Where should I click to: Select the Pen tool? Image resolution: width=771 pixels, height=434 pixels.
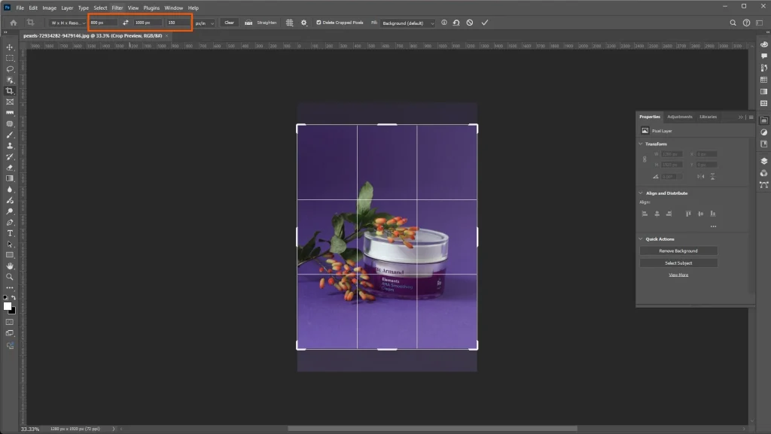[10, 223]
